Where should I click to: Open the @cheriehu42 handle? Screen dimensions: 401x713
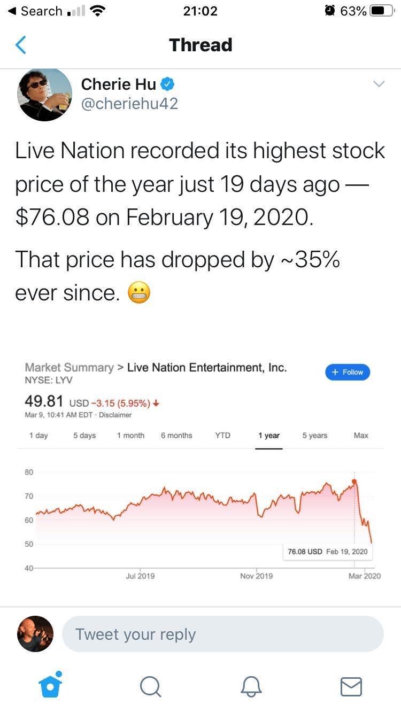click(x=129, y=104)
